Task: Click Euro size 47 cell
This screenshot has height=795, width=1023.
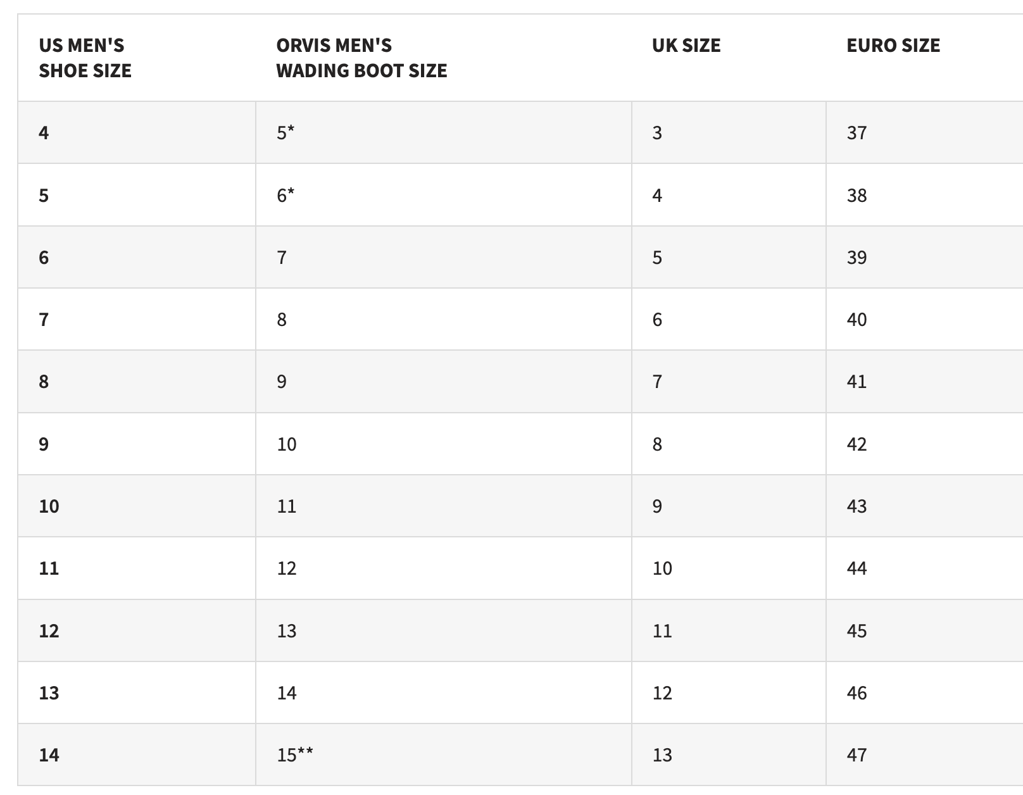Action: tap(924, 755)
